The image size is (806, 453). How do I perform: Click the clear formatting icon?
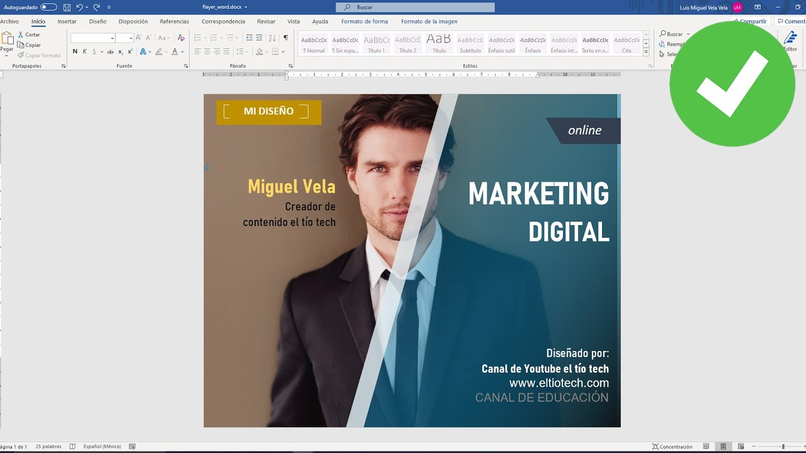(x=181, y=38)
